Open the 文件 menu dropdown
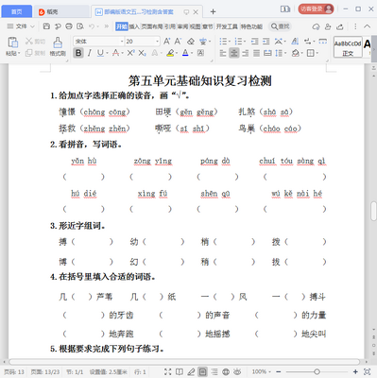This screenshot has height=378, width=377. (21, 26)
